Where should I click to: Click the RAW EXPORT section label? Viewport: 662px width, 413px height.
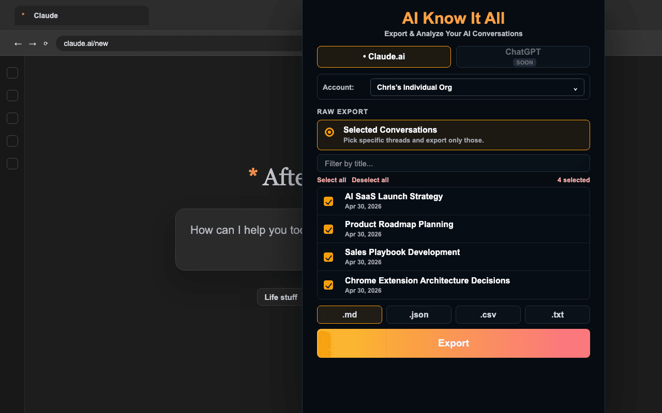342,112
